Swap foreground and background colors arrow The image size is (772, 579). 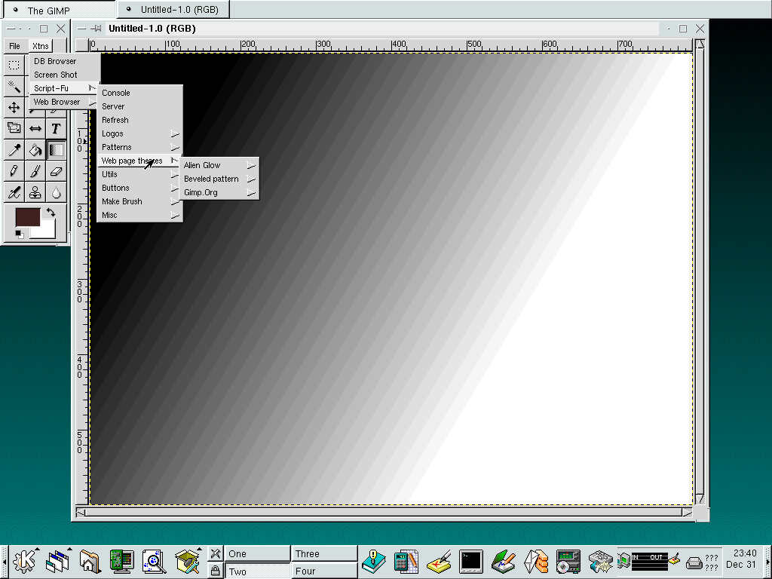pos(51,213)
